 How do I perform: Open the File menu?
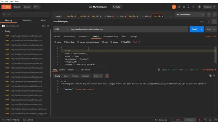click(x=2, y=1)
